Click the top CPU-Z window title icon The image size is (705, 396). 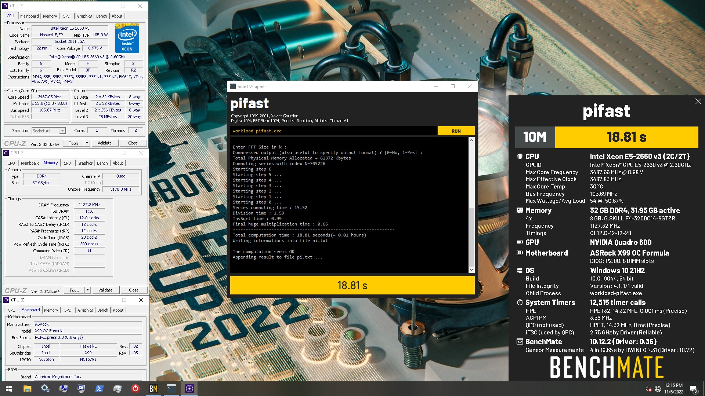(x=5, y=6)
